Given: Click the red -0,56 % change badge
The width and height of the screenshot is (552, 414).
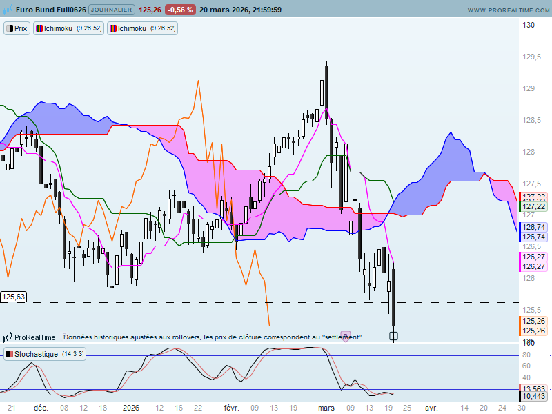Looking at the screenshot, I should click(180, 10).
